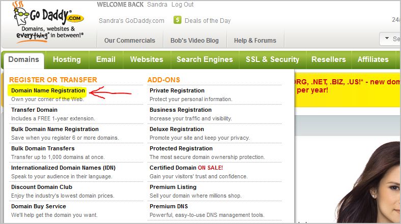The height and width of the screenshot is (224, 401).
Task: Click the green Deals of the Day icon
Action: point(178,20)
